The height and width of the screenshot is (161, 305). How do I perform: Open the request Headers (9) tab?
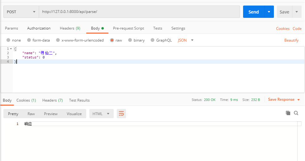click(70, 28)
